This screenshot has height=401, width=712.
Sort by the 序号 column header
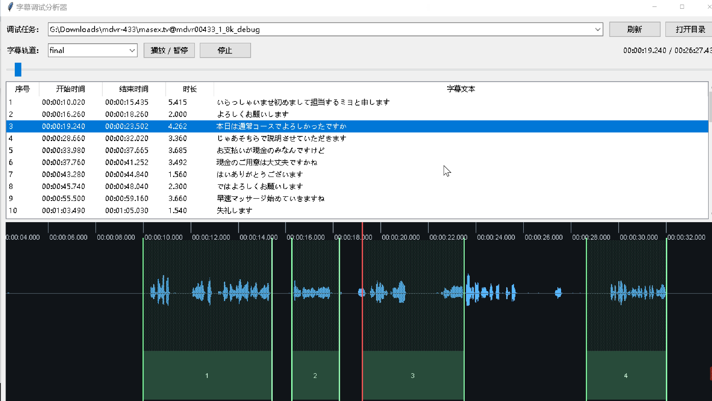click(23, 89)
